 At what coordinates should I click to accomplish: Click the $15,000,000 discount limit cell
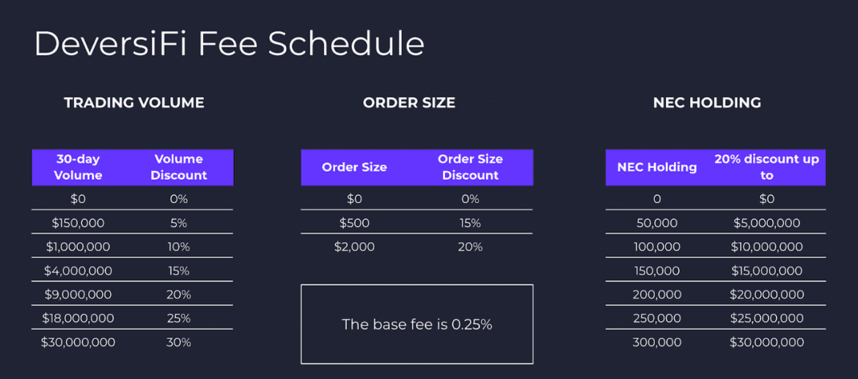(x=766, y=271)
